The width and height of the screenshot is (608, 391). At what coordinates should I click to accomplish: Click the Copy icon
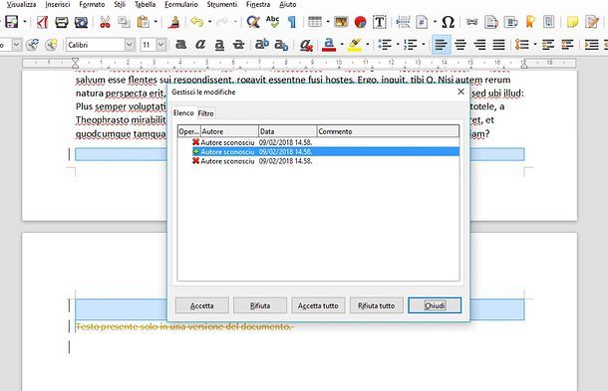[x=124, y=22]
